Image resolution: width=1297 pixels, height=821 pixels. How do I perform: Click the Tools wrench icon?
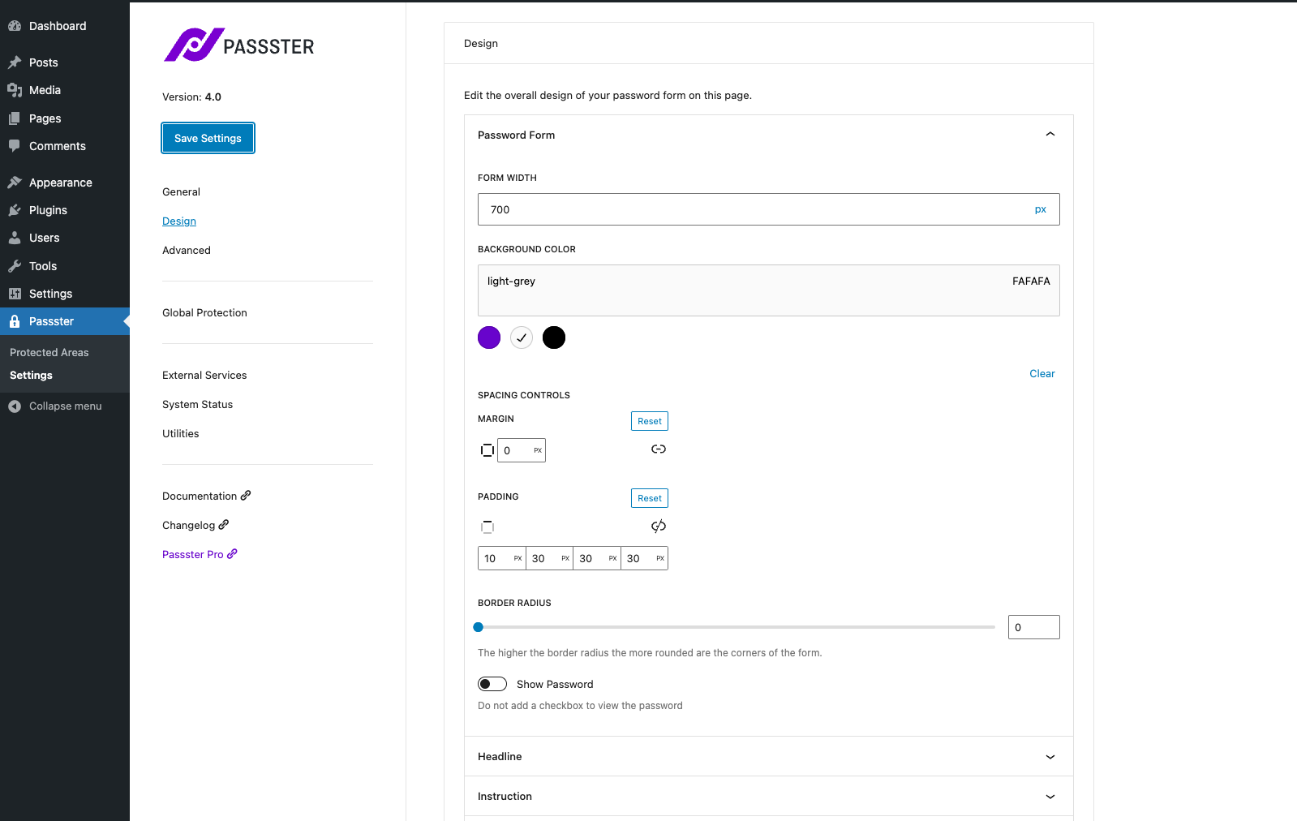click(15, 266)
